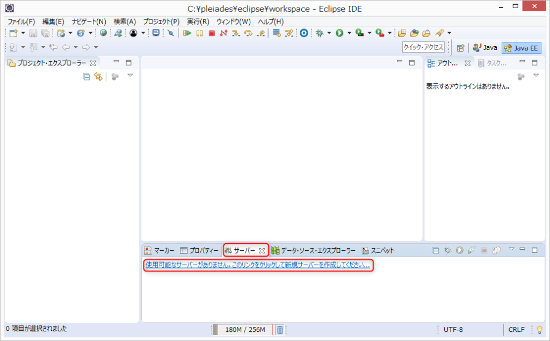The height and width of the screenshot is (341, 550).
Task: Open the Next Annotation dropdown arrow
Action: click(23, 47)
